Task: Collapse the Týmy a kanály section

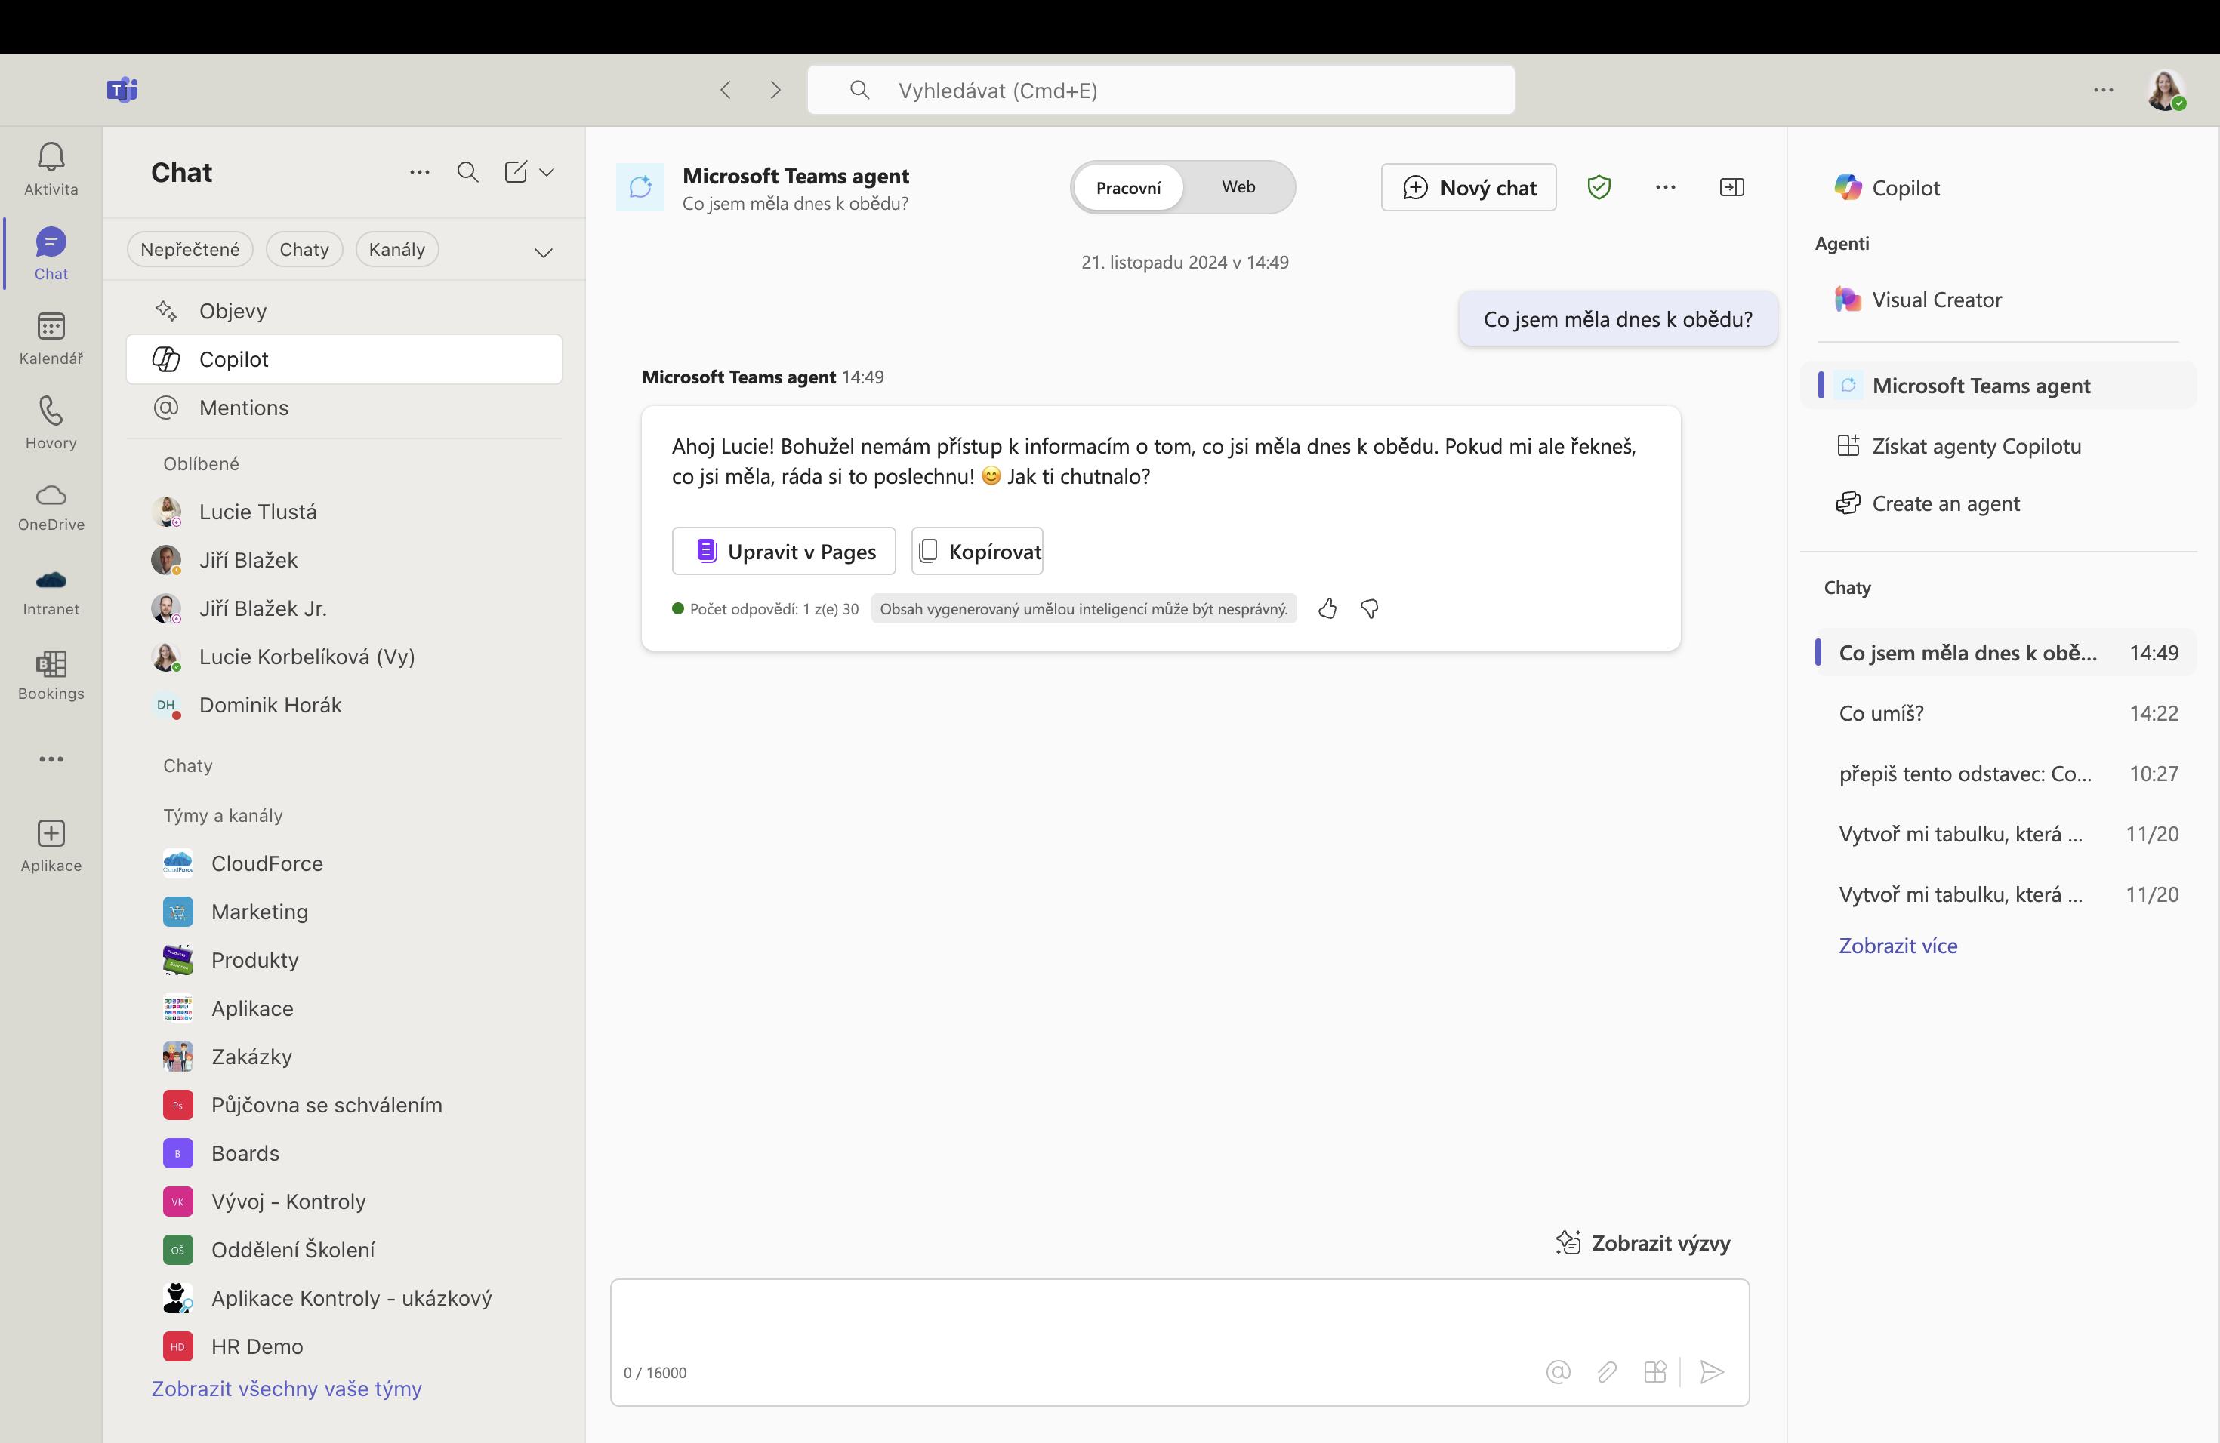Action: pos(223,815)
